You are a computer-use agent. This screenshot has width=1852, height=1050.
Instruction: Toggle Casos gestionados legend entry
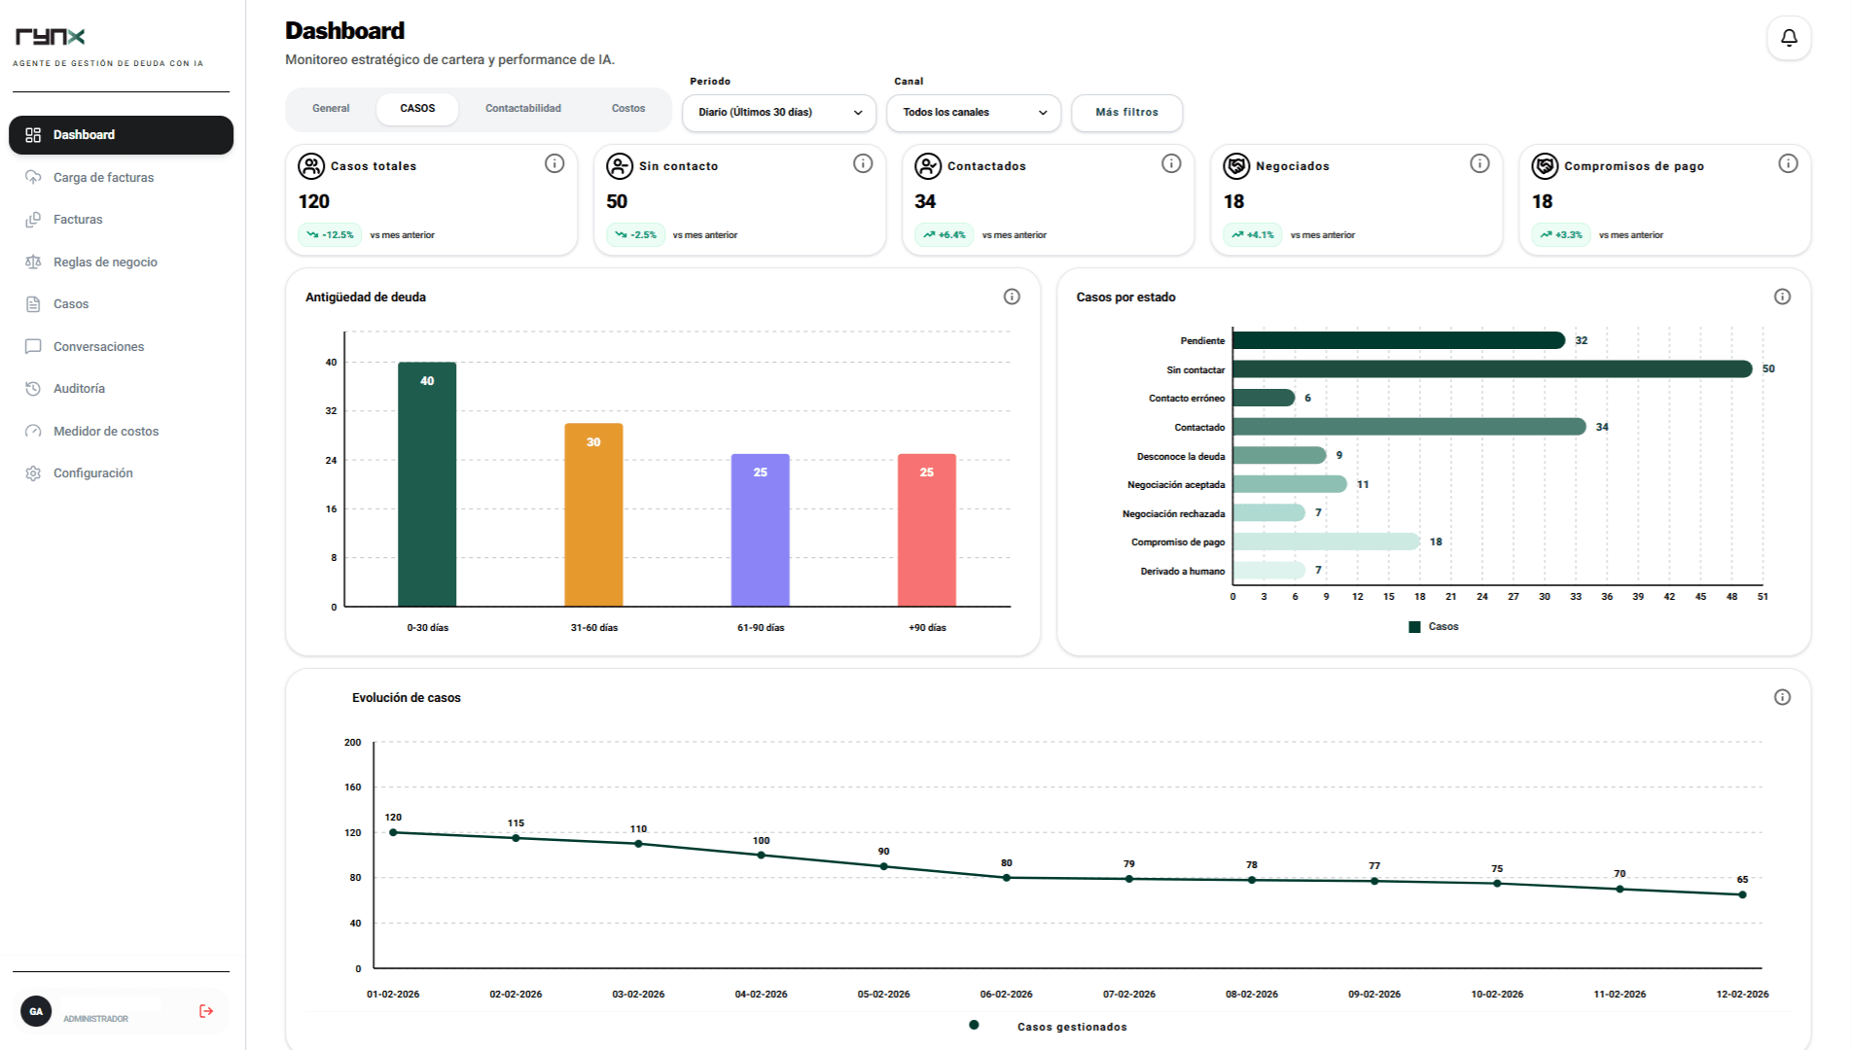(x=1049, y=1026)
